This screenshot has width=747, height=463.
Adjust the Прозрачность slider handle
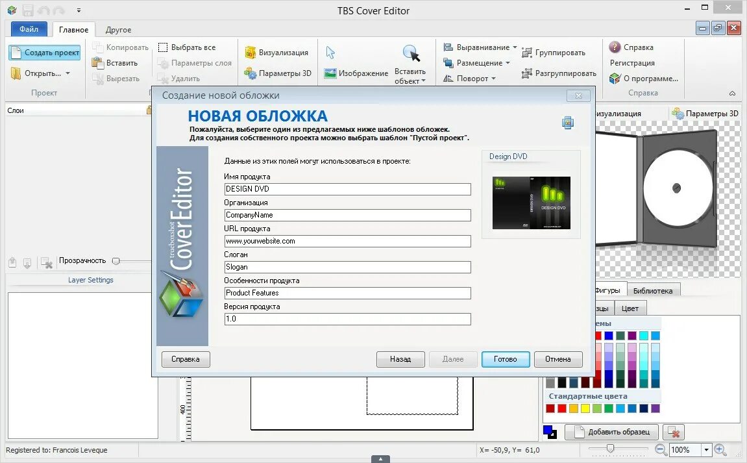click(x=116, y=261)
